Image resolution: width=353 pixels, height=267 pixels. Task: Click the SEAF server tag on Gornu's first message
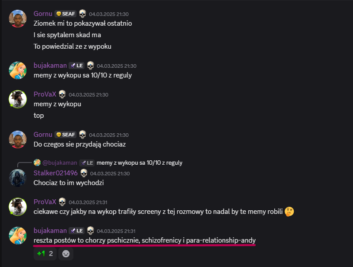click(x=65, y=14)
